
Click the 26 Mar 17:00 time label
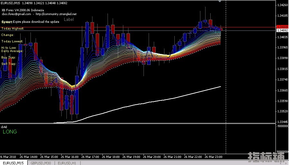tap(90, 157)
